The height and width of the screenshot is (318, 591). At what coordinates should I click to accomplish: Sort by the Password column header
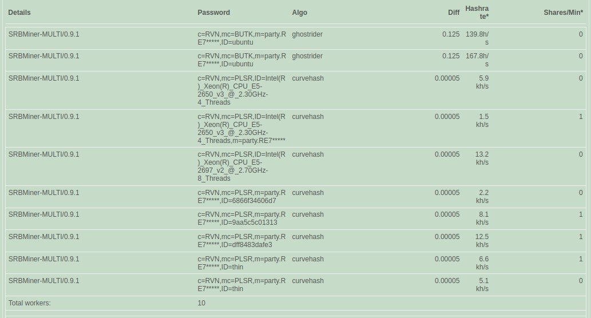pyautogui.click(x=213, y=12)
